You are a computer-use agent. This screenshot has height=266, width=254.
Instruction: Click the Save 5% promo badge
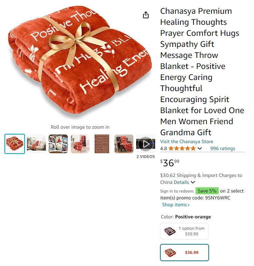[207, 191]
